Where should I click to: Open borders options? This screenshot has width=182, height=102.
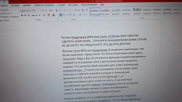point(85,14)
